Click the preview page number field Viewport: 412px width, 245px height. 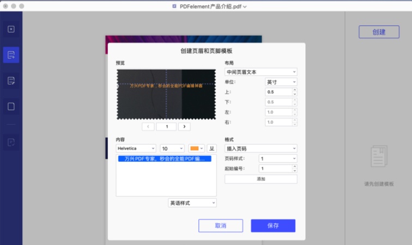point(166,126)
